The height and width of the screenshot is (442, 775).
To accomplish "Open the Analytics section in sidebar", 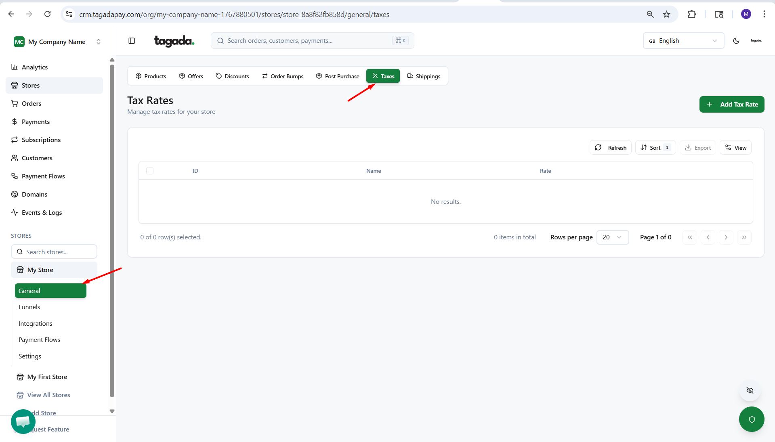I will (x=35, y=67).
